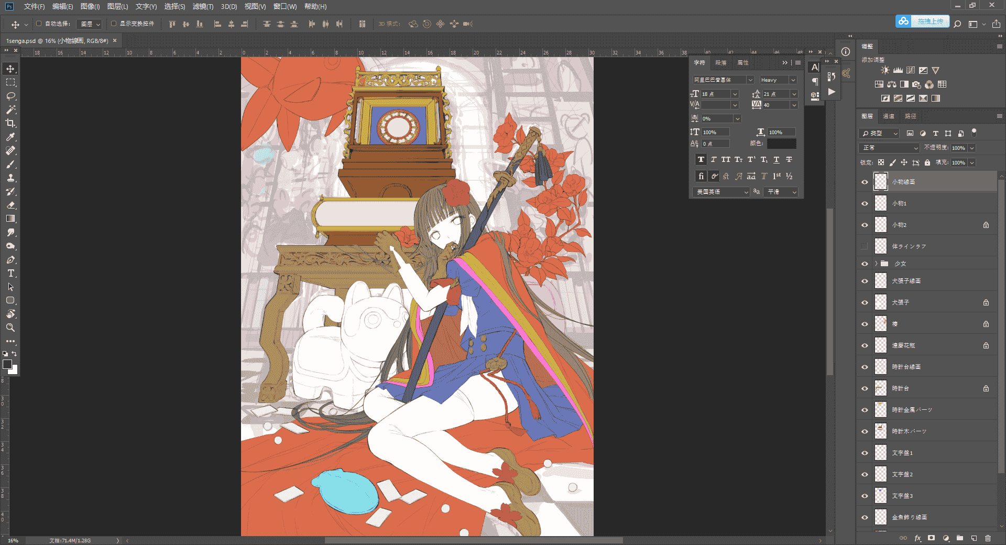Expand the 少女 layer group
Viewport: 1006px width, 545px height.
(876, 264)
